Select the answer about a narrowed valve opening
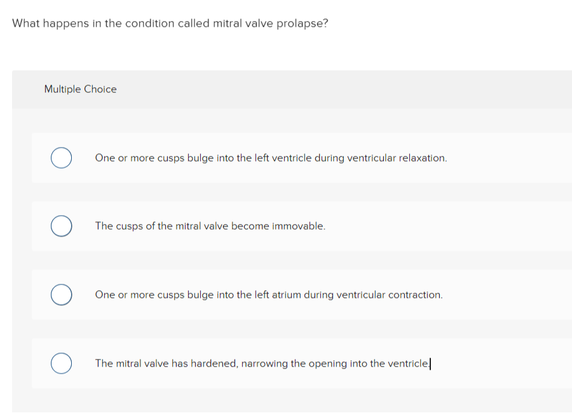 click(262, 363)
